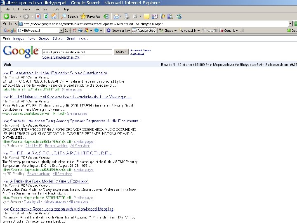Open Speaker Utterances Tying result link
The width and height of the screenshot is (297, 223).
(76, 121)
